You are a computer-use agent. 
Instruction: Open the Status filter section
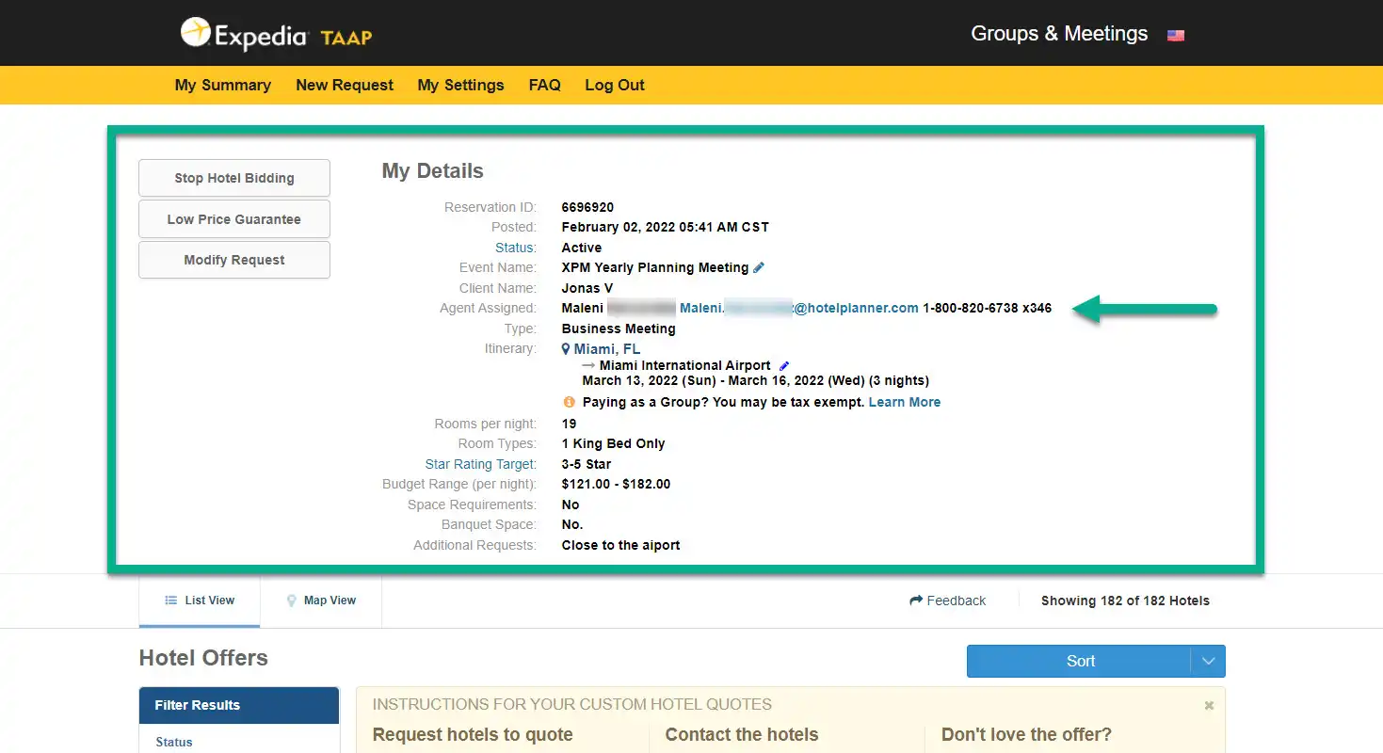[x=174, y=742]
